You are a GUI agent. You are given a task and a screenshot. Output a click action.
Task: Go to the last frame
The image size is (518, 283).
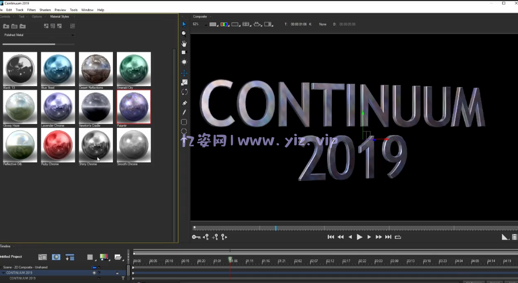click(388, 237)
